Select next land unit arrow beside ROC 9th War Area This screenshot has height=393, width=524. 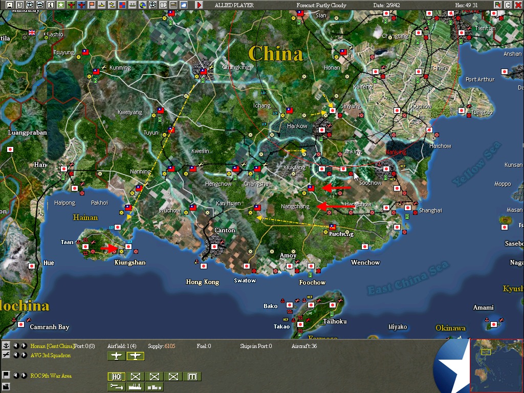24,375
